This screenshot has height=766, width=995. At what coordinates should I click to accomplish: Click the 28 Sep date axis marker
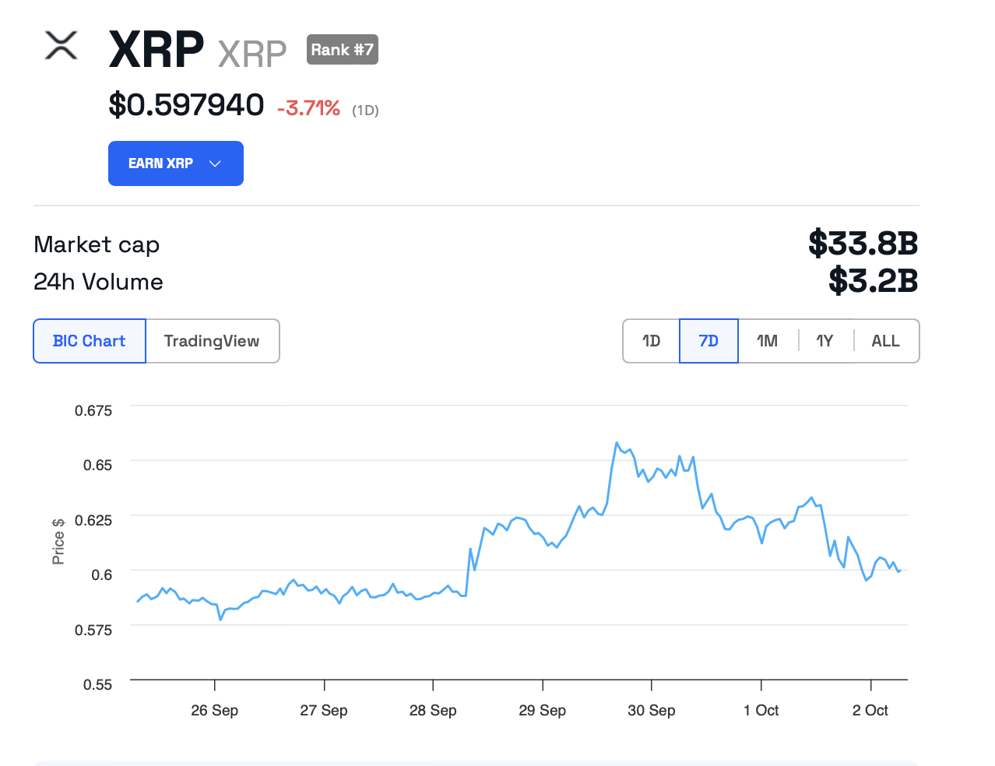[x=433, y=710]
